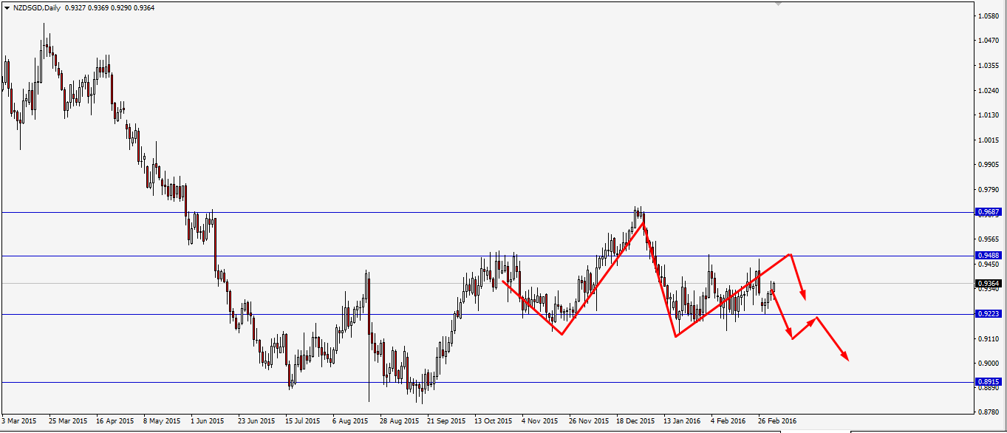Click the 13 Jan 2016 date label

click(683, 420)
